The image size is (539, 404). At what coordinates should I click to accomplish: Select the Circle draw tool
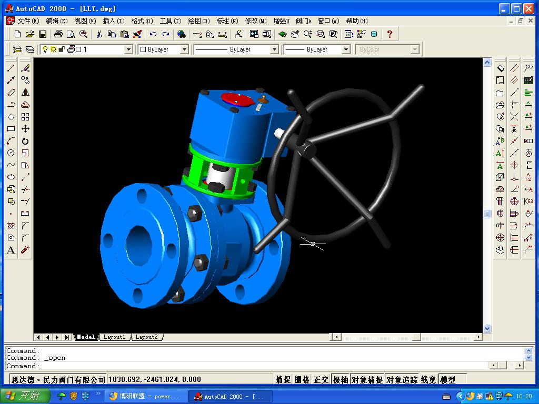point(11,153)
